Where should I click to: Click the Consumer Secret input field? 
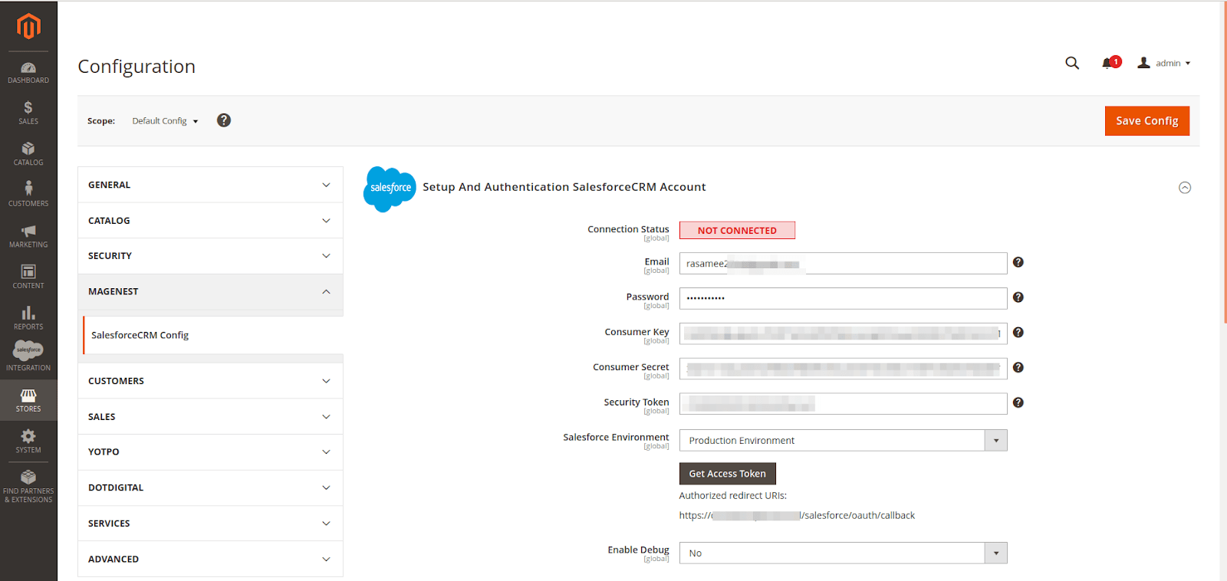point(843,369)
